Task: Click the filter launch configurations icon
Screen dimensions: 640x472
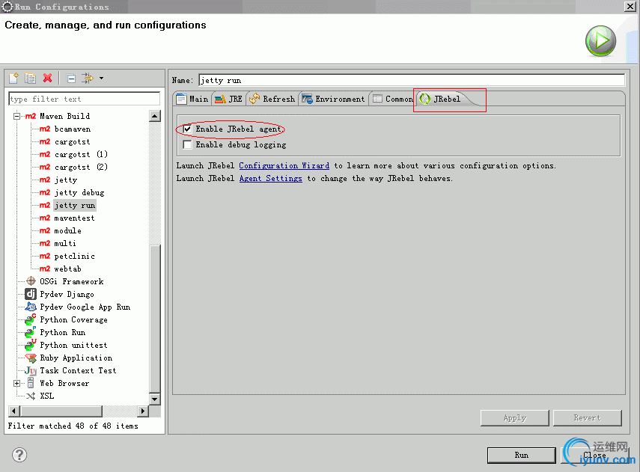Action: click(88, 78)
